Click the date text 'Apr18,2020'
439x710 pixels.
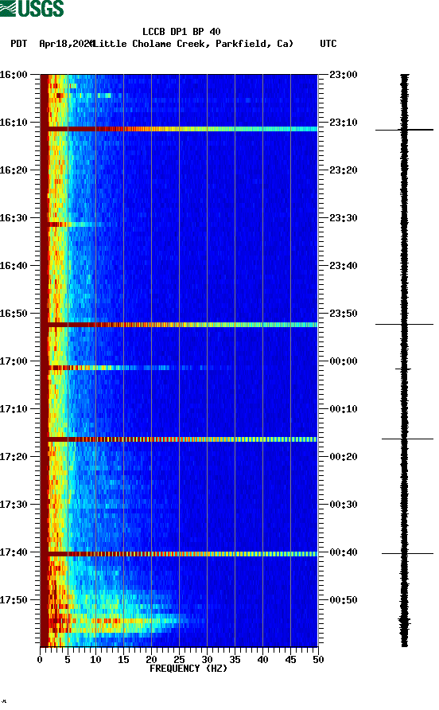tap(67, 44)
